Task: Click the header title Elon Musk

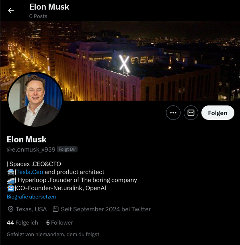Action: click(x=49, y=7)
